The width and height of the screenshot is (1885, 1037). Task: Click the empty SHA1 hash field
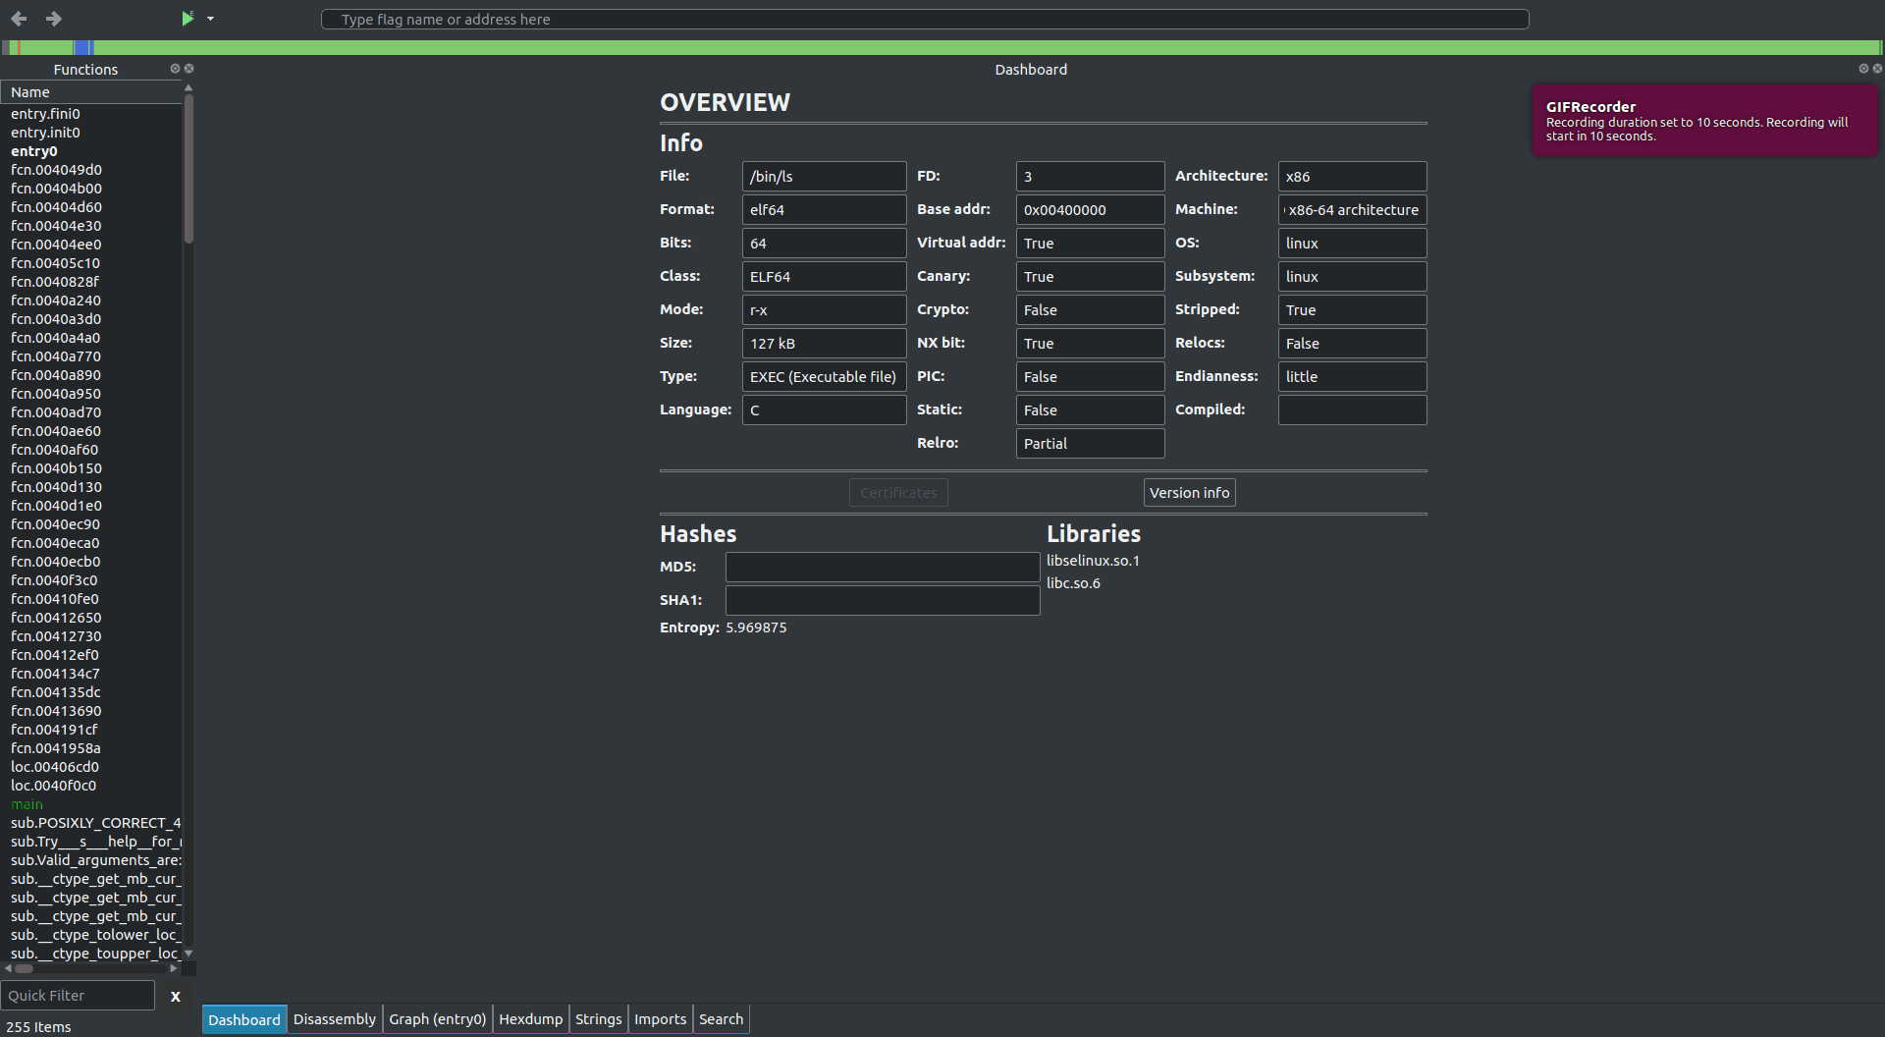(x=883, y=601)
